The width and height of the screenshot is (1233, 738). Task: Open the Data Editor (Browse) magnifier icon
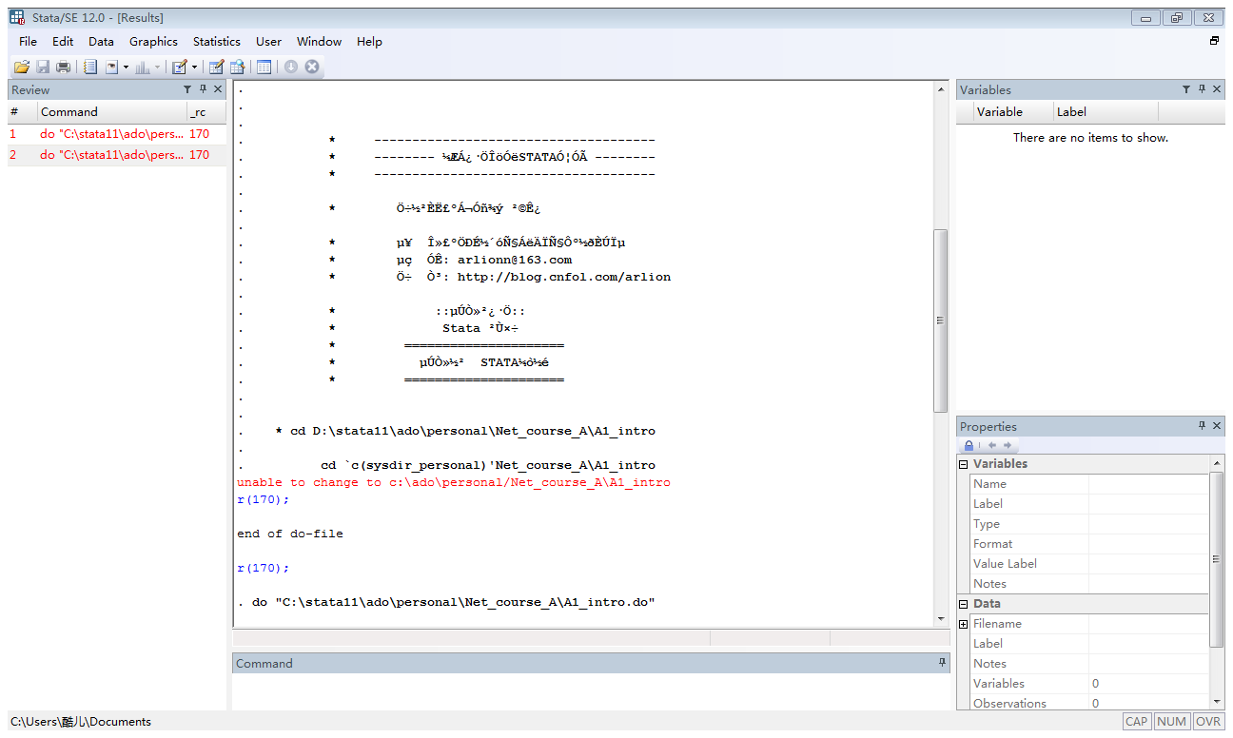[237, 67]
